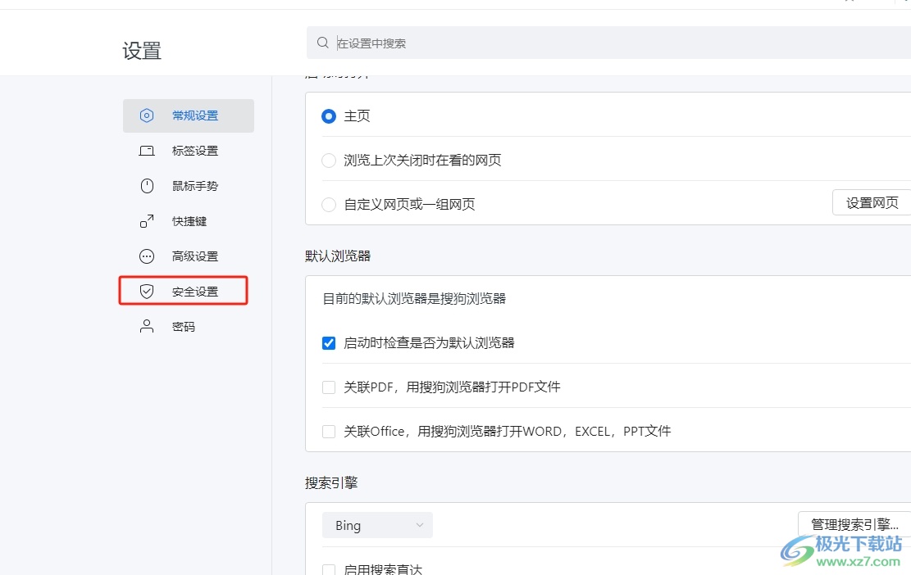The height and width of the screenshot is (575, 911).
Task: Open 密码 section
Action: tap(189, 327)
